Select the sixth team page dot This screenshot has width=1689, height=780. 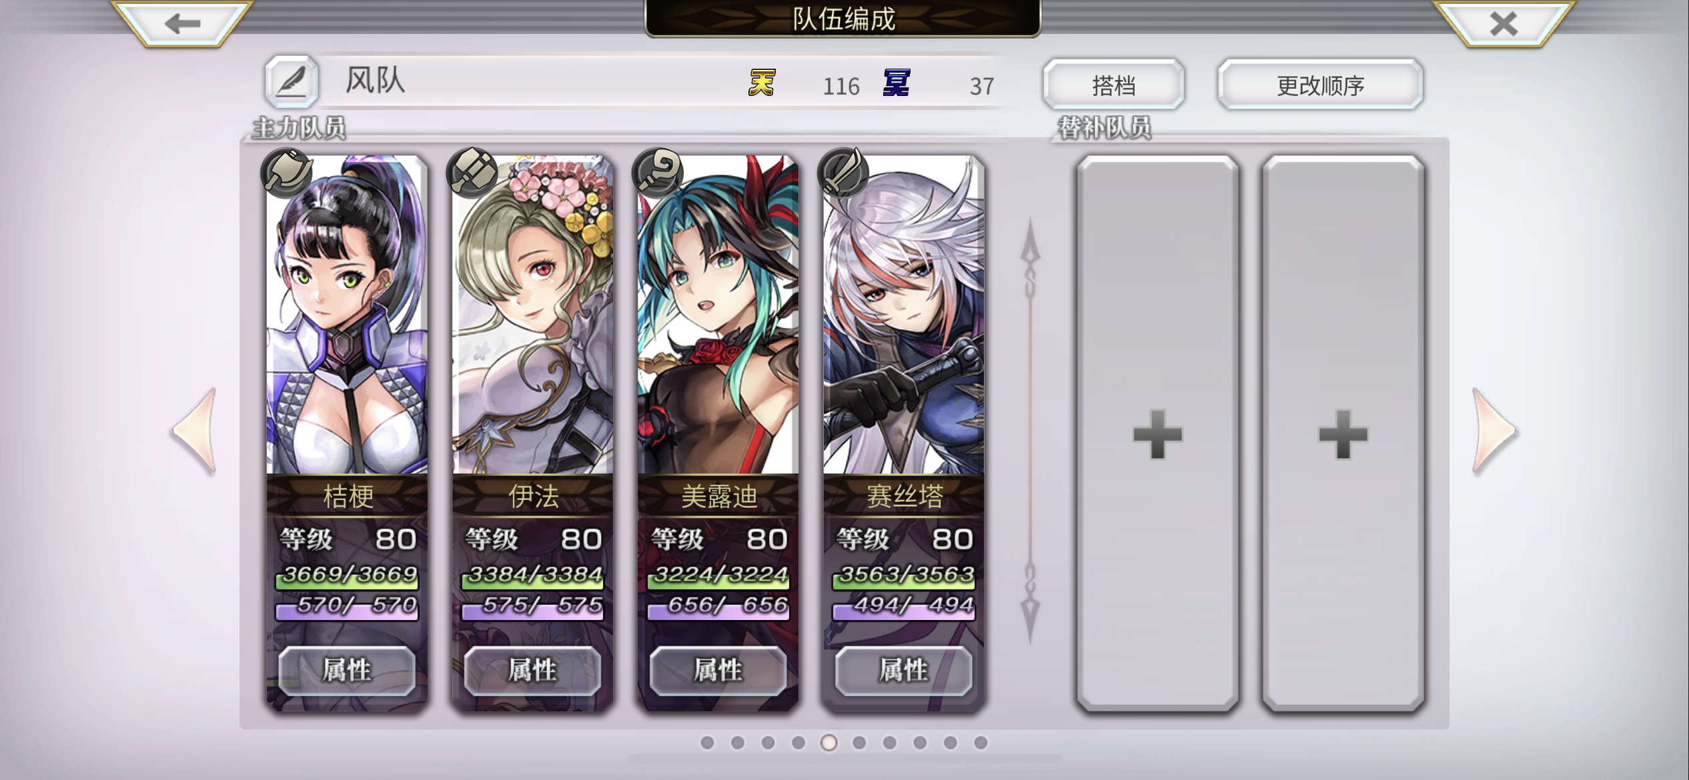click(859, 743)
